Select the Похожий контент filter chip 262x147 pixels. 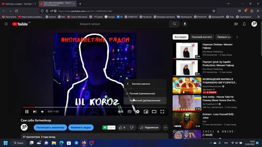[x=202, y=37]
